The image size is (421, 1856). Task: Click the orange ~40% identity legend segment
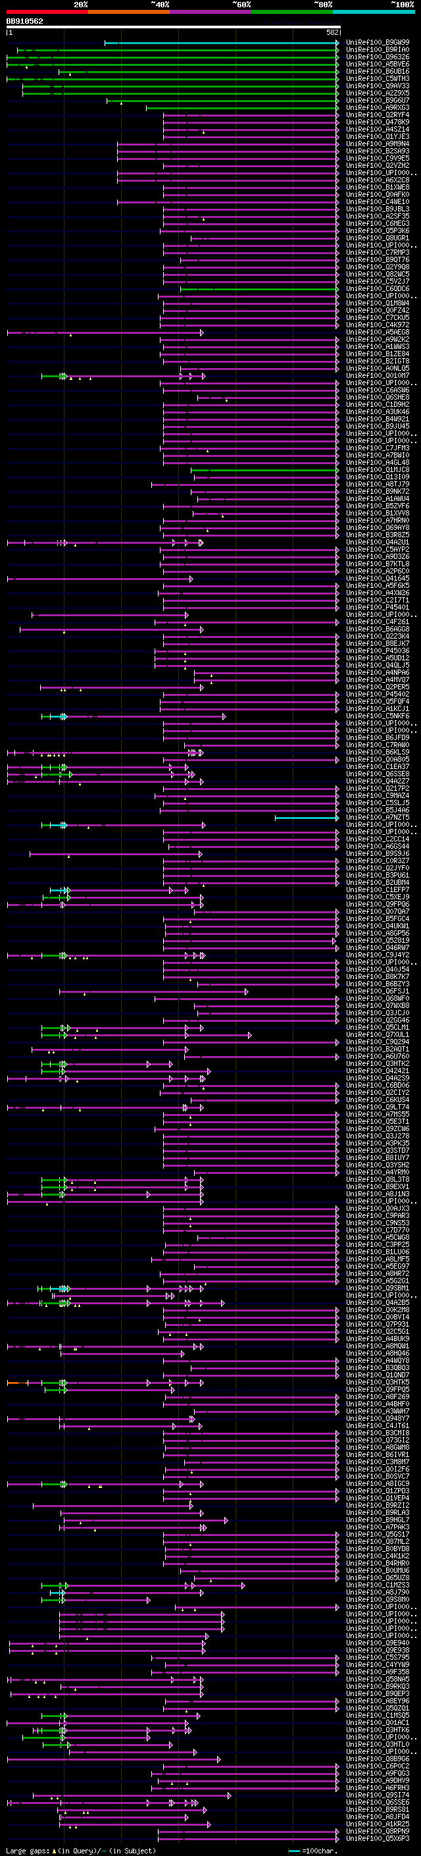pyautogui.click(x=129, y=12)
